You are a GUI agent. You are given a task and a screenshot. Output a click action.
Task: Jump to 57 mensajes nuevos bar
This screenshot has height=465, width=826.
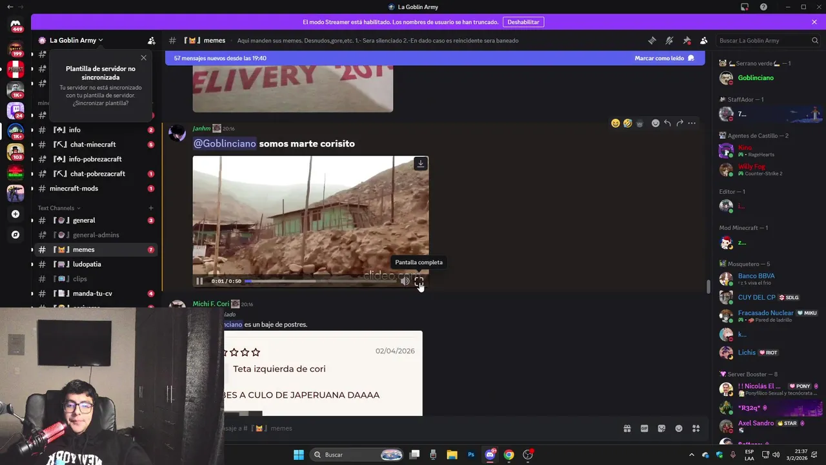(435, 58)
